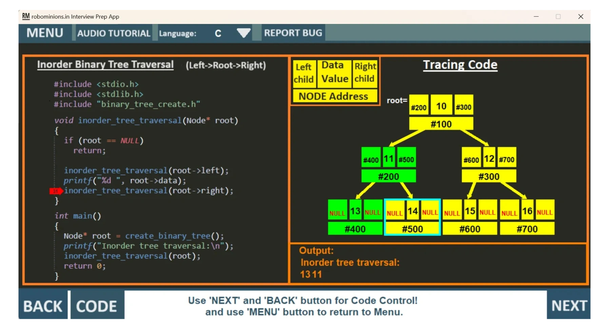Click the RM robominions logo icon
This screenshot has height=329, width=609.
[26, 16]
